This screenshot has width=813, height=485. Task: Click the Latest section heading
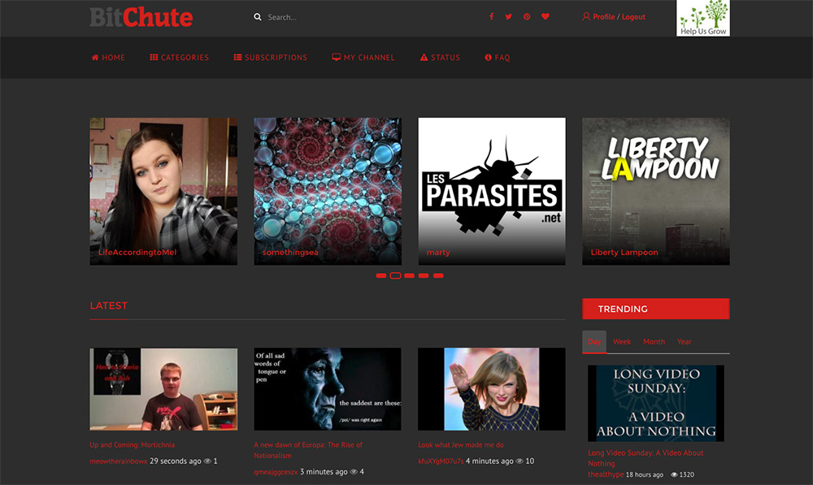[108, 305]
